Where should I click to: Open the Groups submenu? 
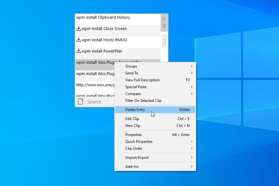pyautogui.click(x=155, y=66)
